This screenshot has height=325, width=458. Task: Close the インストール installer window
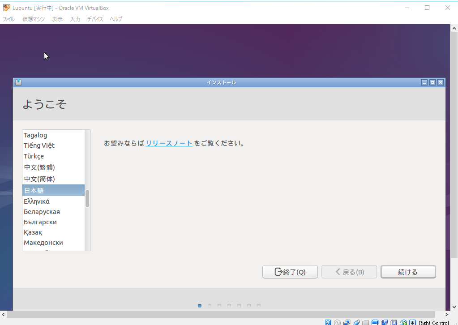coord(441,83)
